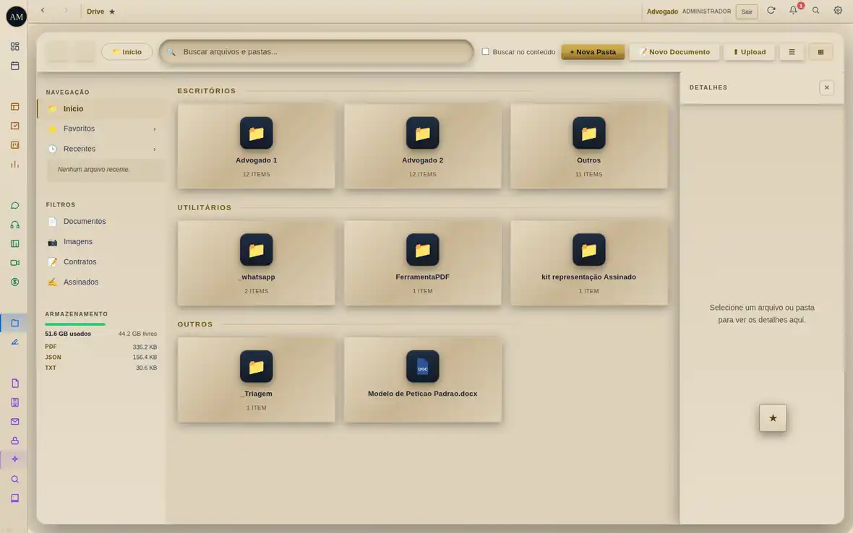This screenshot has width=853, height=533.
Task: Switch to list view
Action: click(x=792, y=52)
